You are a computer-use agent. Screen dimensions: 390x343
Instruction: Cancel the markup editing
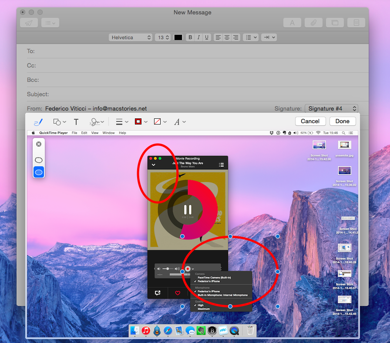[310, 121]
